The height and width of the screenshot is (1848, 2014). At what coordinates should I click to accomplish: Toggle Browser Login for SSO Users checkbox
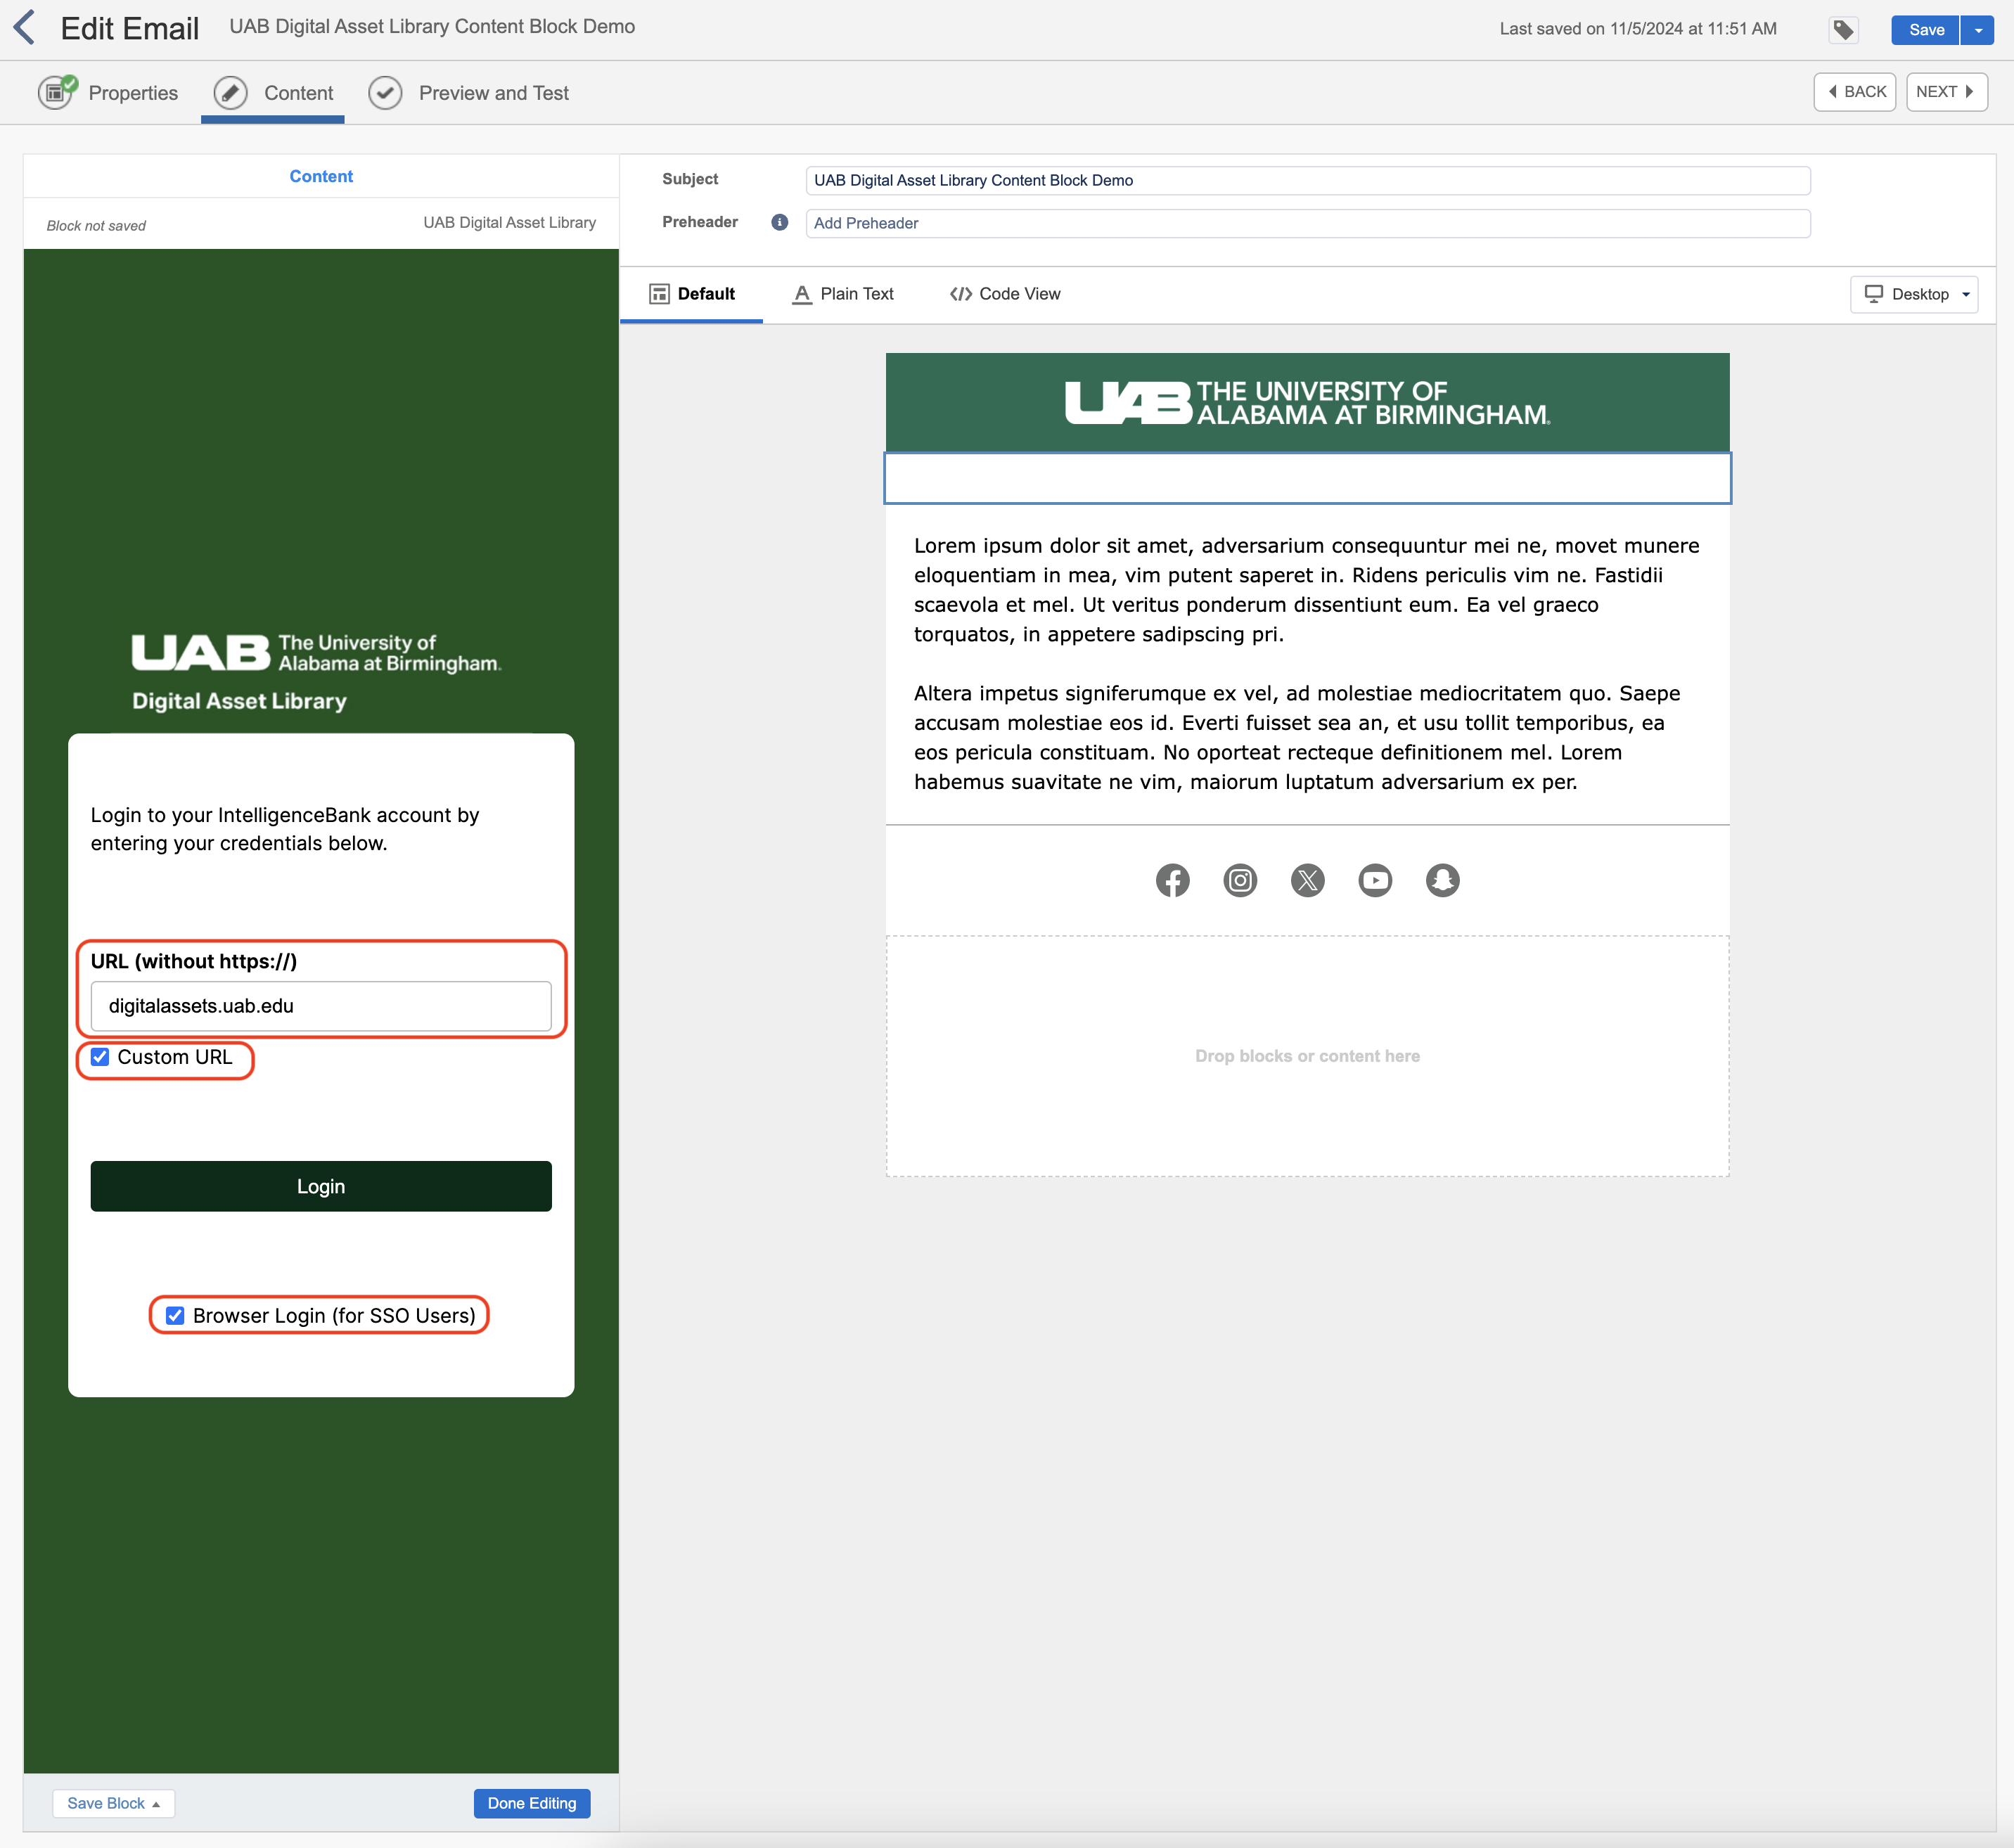[x=175, y=1315]
